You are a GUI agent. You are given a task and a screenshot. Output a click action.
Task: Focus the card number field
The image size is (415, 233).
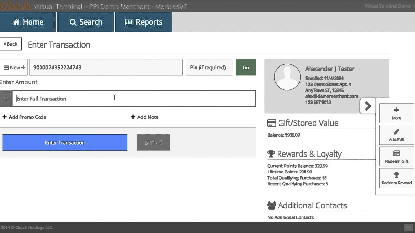(106, 67)
